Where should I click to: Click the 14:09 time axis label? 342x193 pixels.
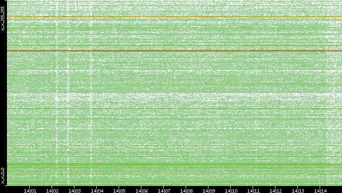[x=209, y=191]
